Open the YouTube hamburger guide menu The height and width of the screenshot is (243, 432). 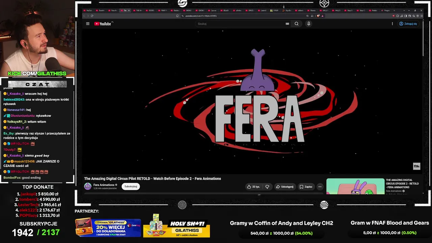pos(88,24)
